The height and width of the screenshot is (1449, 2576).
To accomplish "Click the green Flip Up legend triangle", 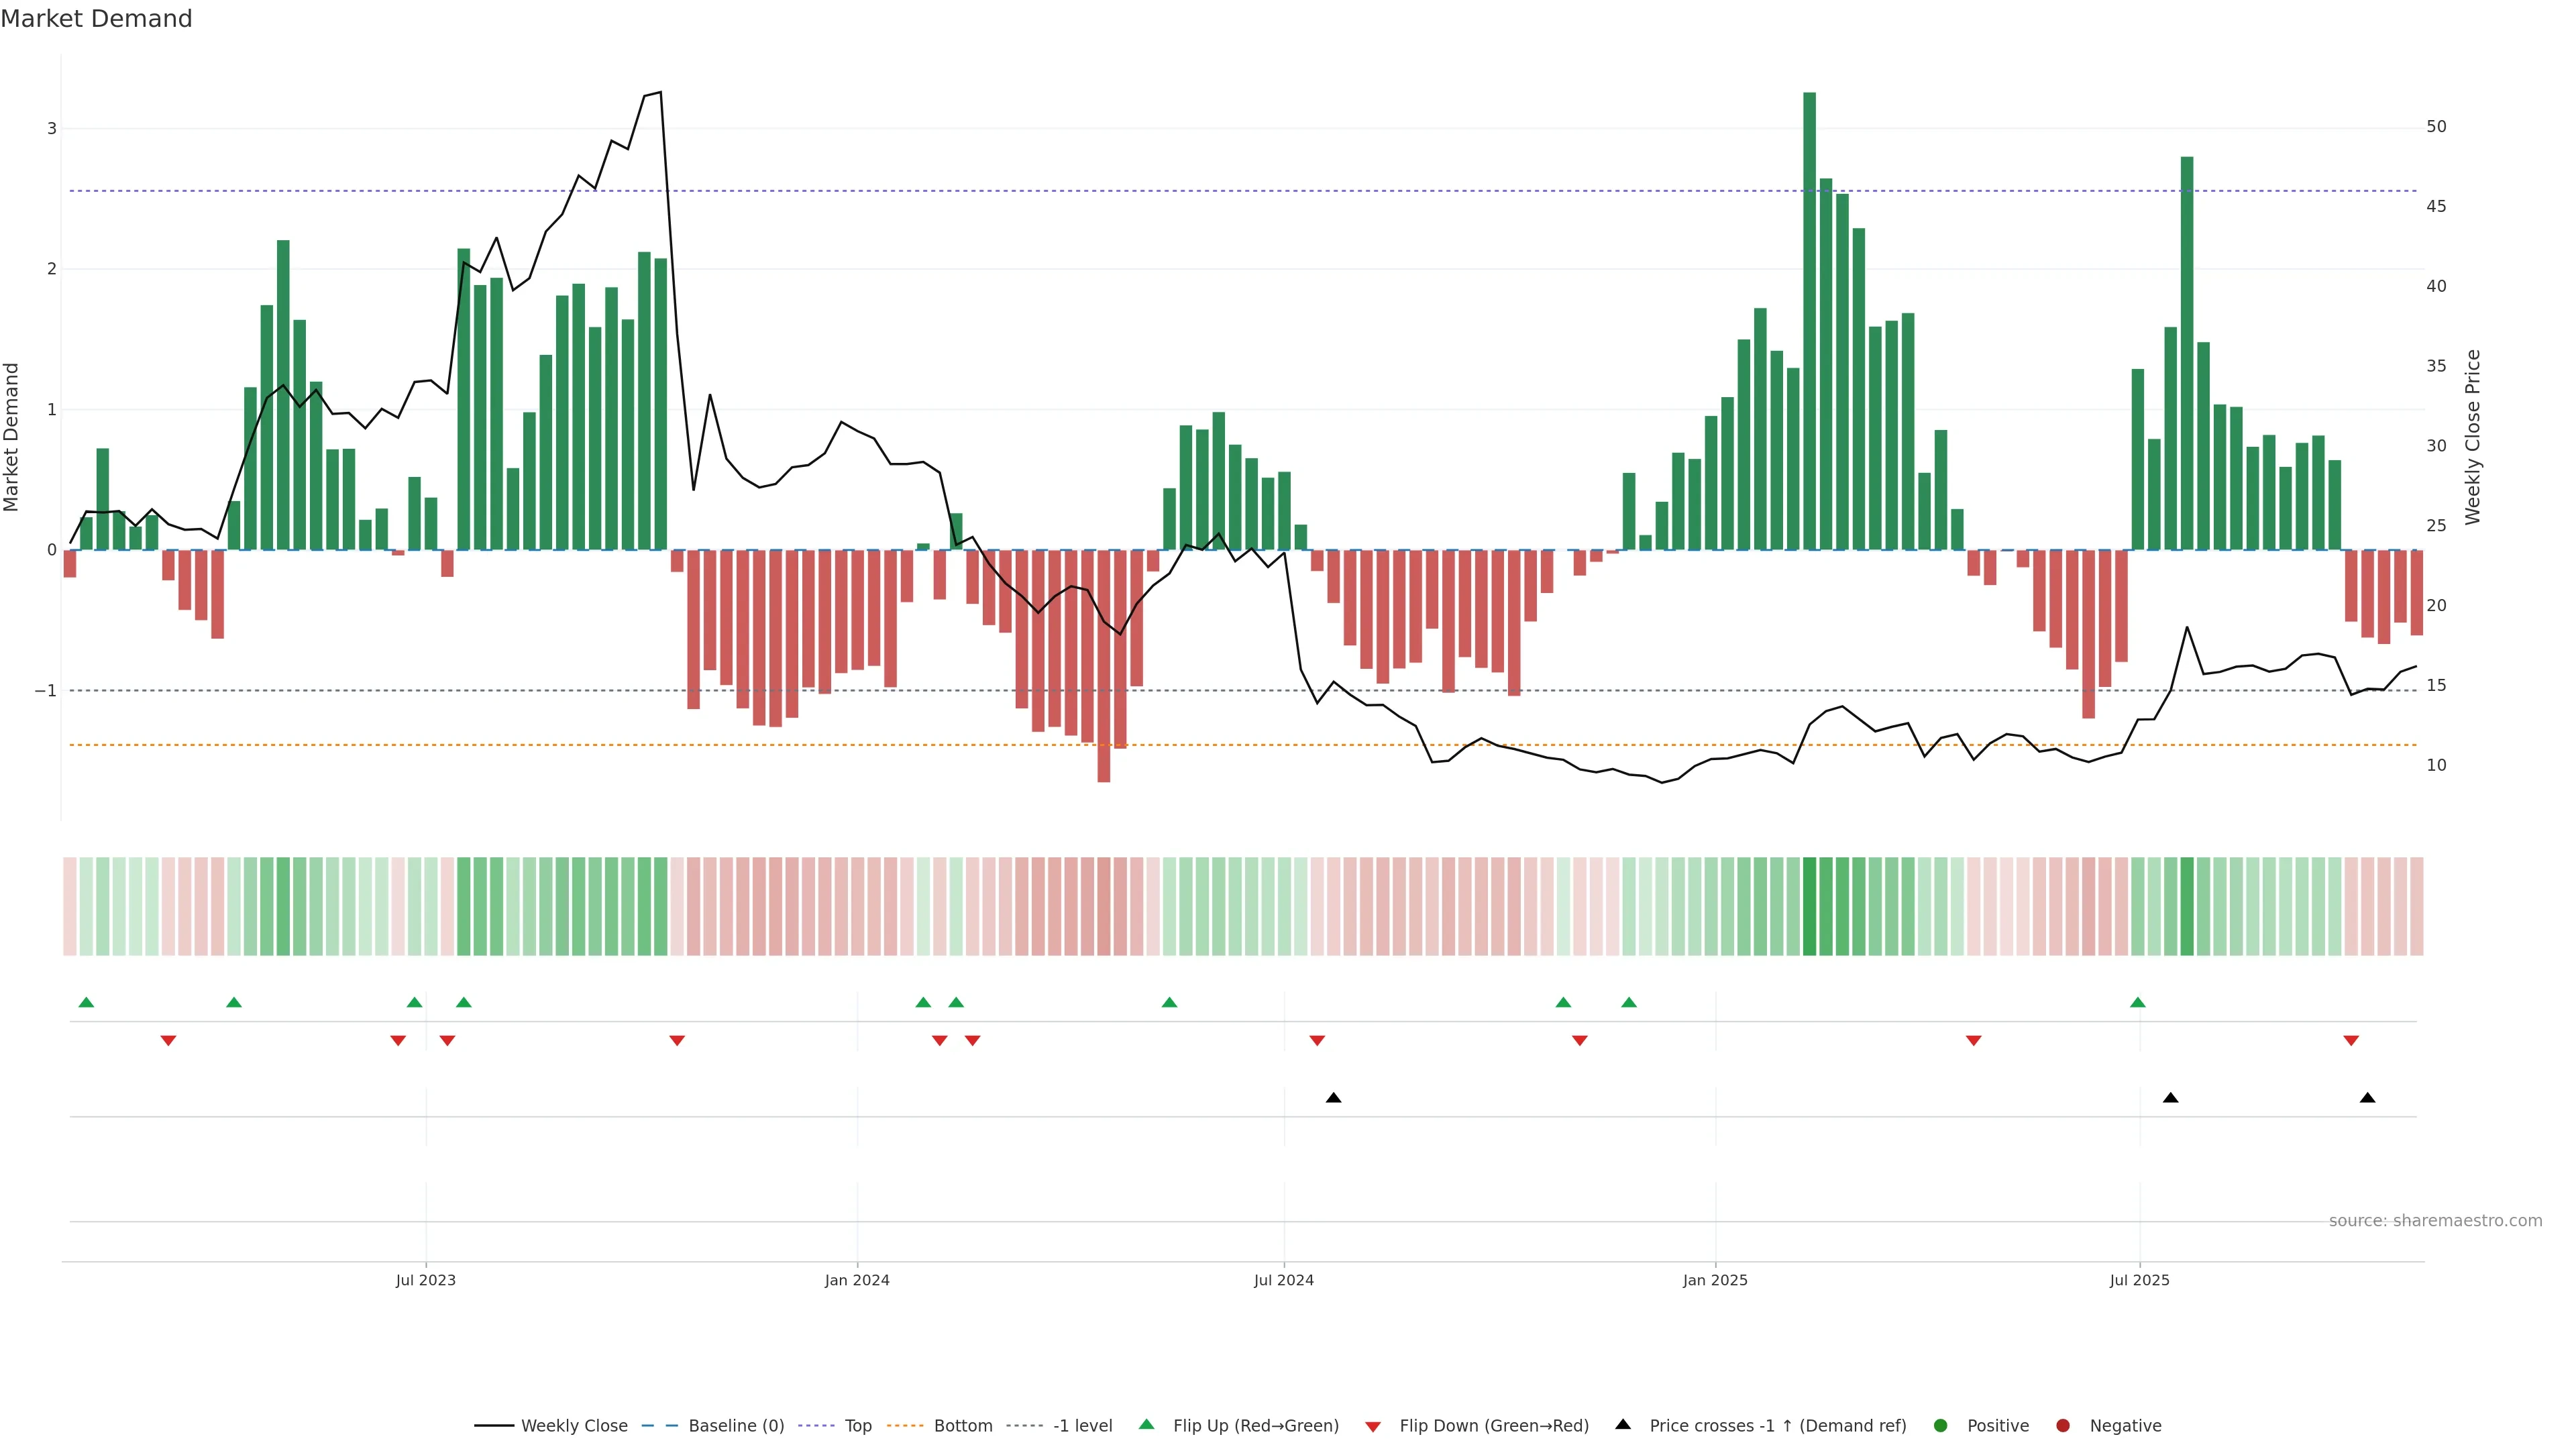I will pyautogui.click(x=1147, y=1424).
